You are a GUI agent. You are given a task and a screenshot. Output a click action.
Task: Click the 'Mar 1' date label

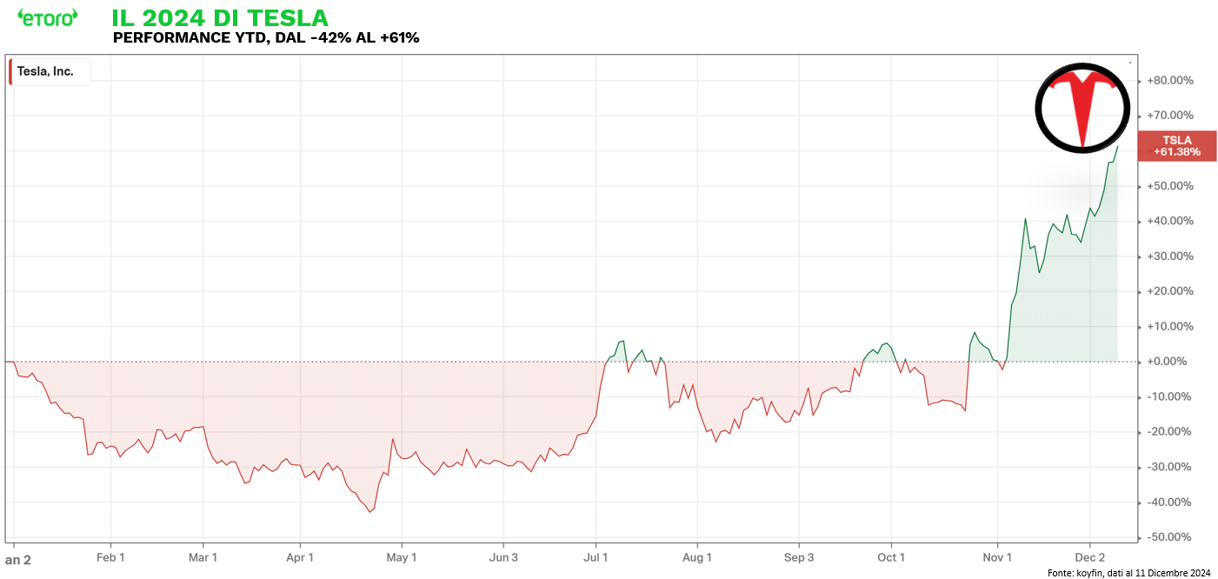click(203, 557)
